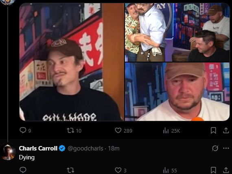Open replies on the top post (9)
The height and width of the screenshot is (174, 232).
click(25, 131)
